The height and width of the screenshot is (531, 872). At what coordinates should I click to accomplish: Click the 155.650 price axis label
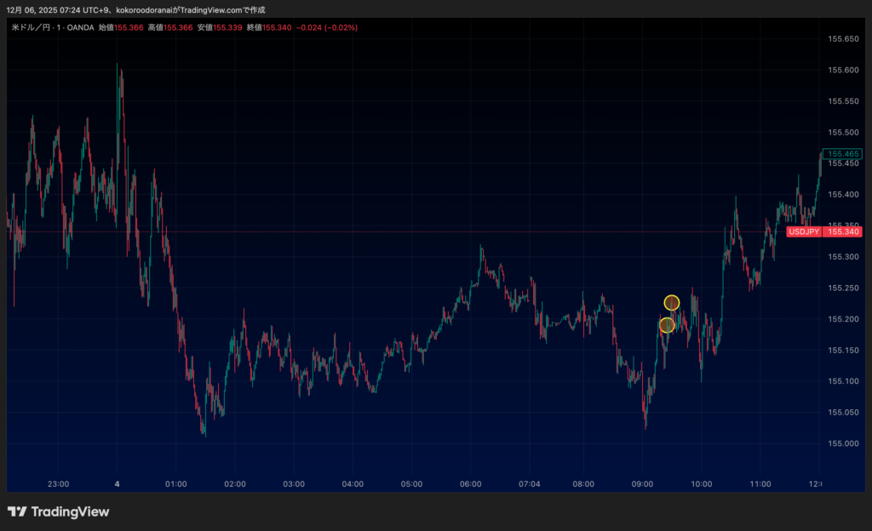click(x=844, y=39)
